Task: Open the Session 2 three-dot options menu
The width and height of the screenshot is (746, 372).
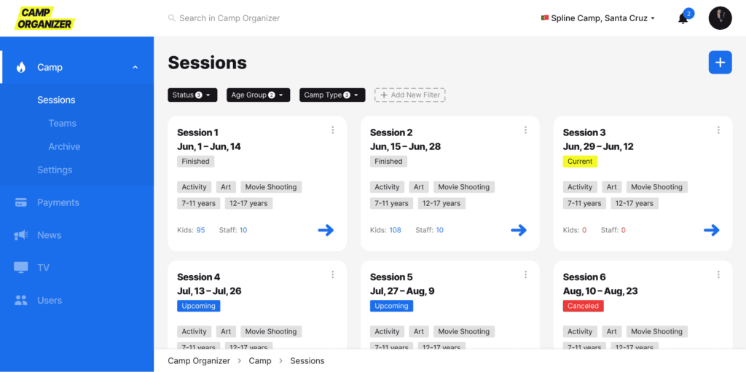Action: [525, 130]
